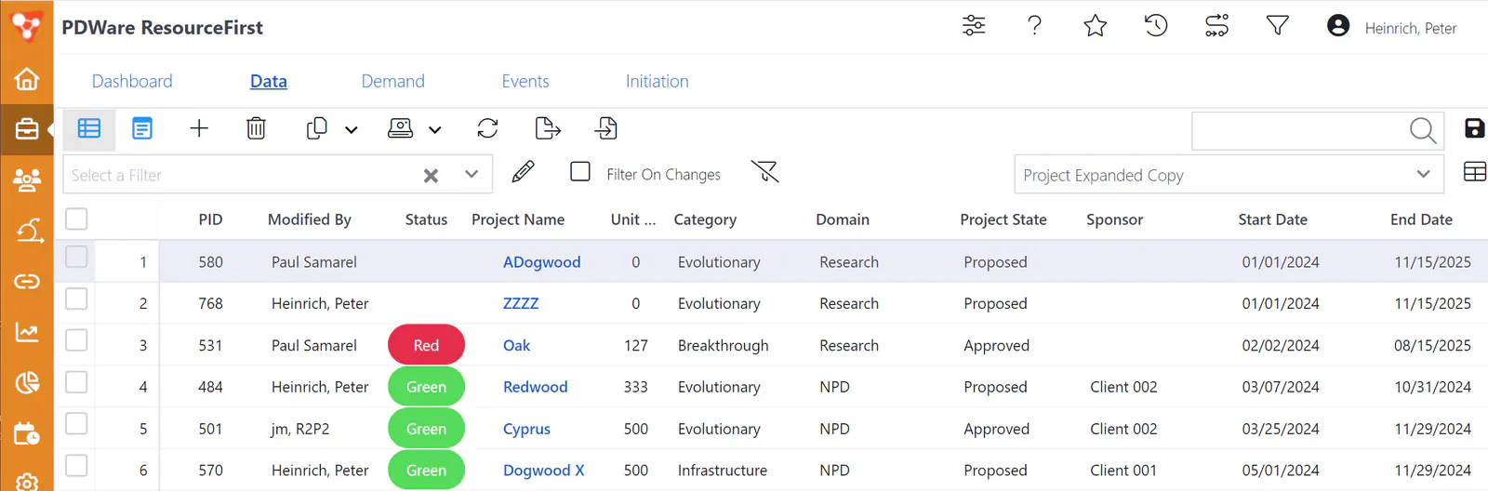Click the trash delete icon
This screenshot has height=491, width=1488.
pyautogui.click(x=256, y=128)
